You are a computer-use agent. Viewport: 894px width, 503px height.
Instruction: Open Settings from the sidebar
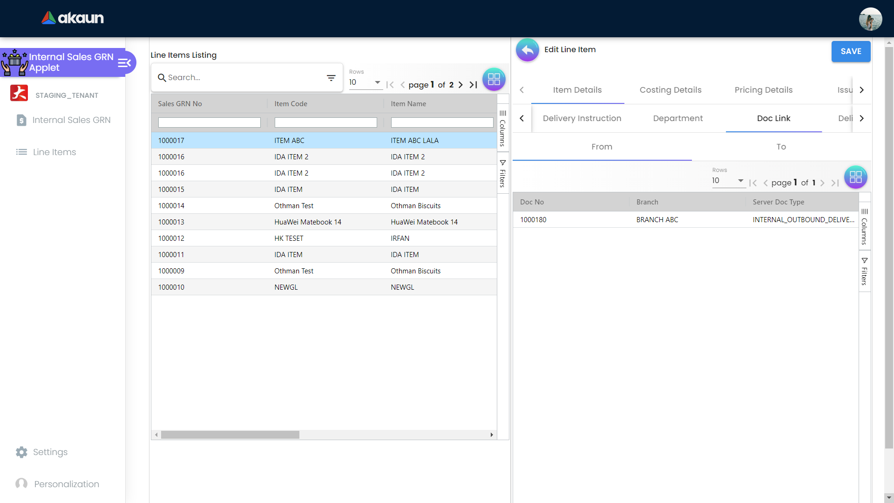50,452
